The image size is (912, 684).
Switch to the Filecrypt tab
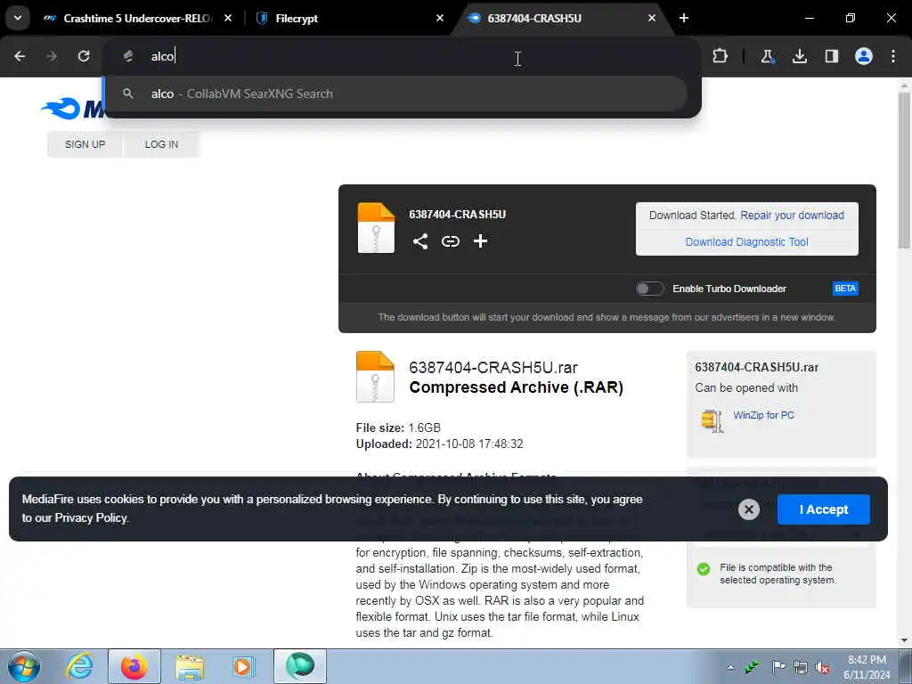[349, 18]
